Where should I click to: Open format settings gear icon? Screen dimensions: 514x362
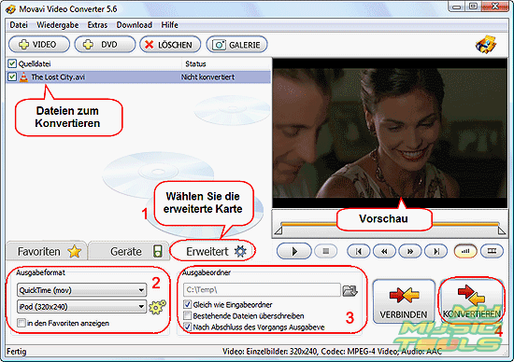[157, 307]
